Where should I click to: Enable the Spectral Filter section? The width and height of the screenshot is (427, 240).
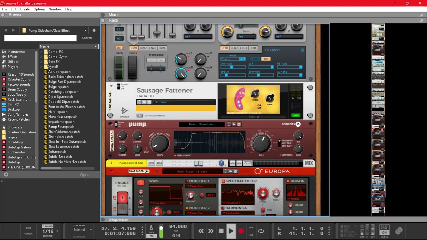tap(223, 181)
